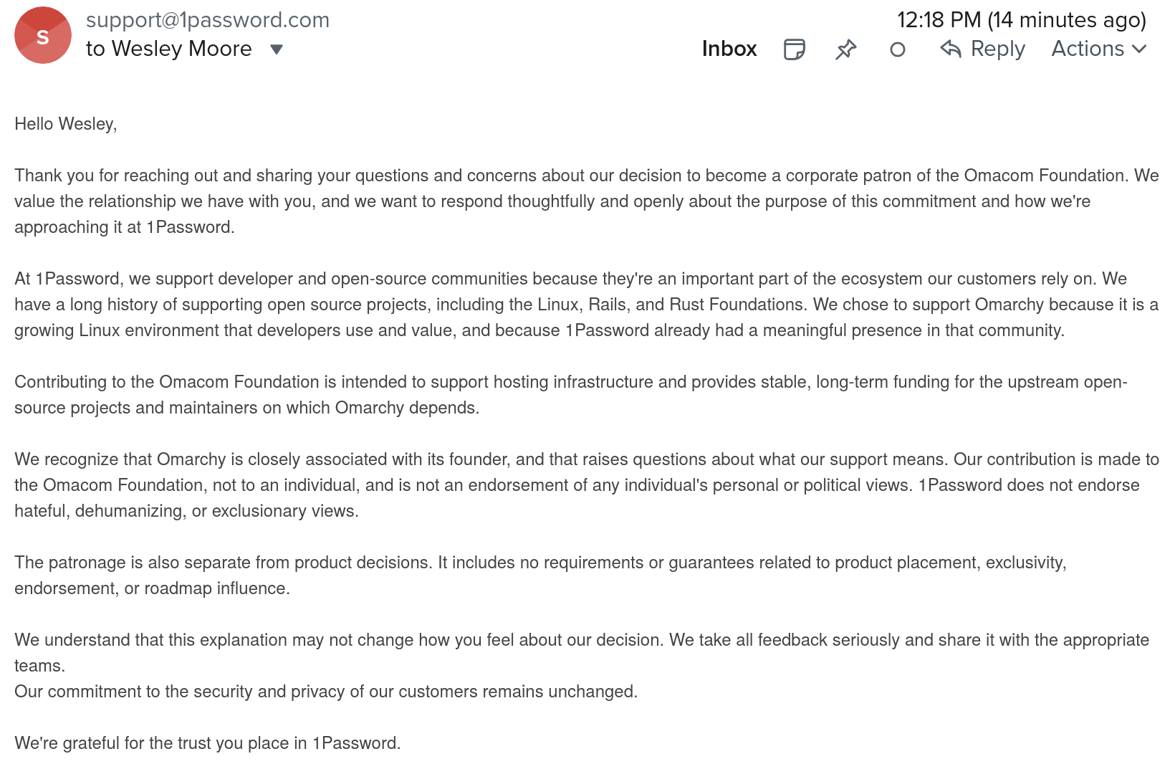Click sender address support@1password.com
Image resolution: width=1175 pixels, height=764 pixels.
[x=208, y=20]
